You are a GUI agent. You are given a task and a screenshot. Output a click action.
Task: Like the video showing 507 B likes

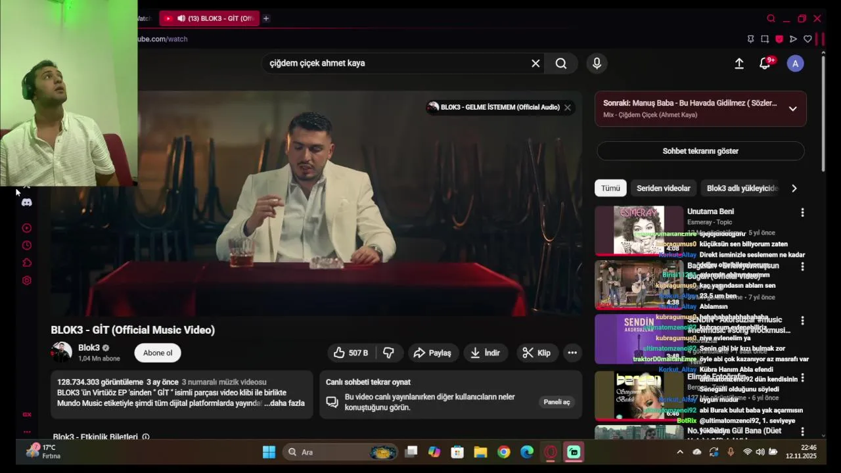[x=351, y=353]
